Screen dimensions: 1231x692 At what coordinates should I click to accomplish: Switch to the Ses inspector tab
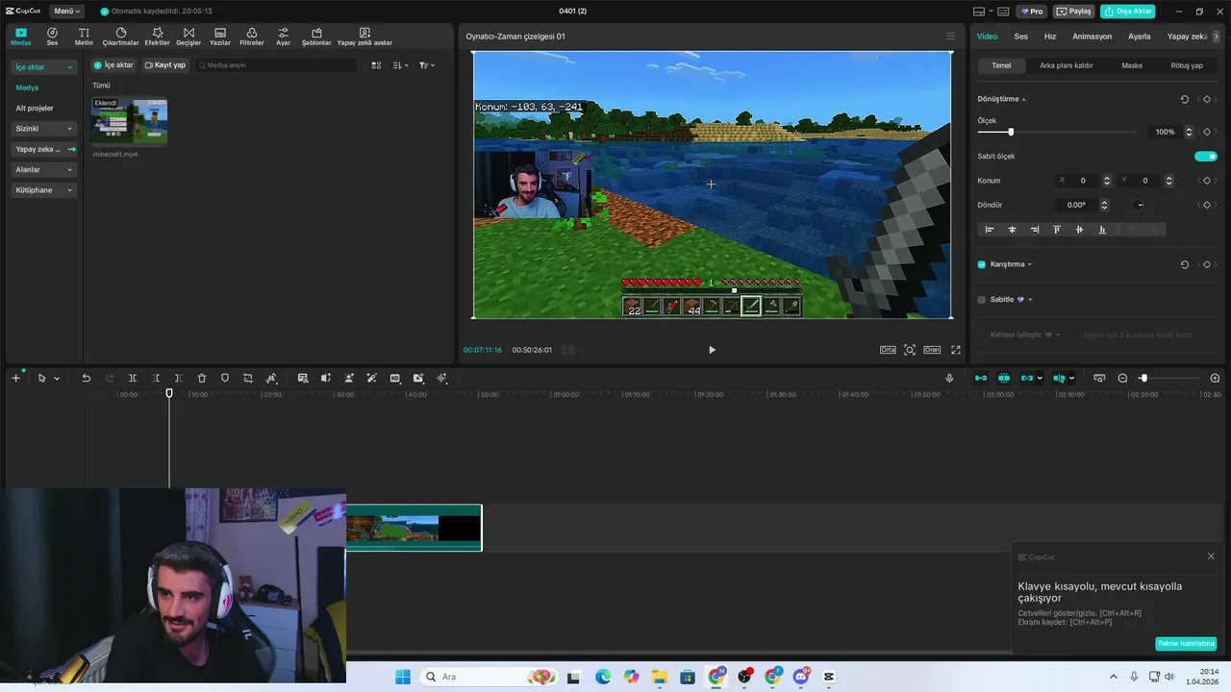click(x=1021, y=37)
